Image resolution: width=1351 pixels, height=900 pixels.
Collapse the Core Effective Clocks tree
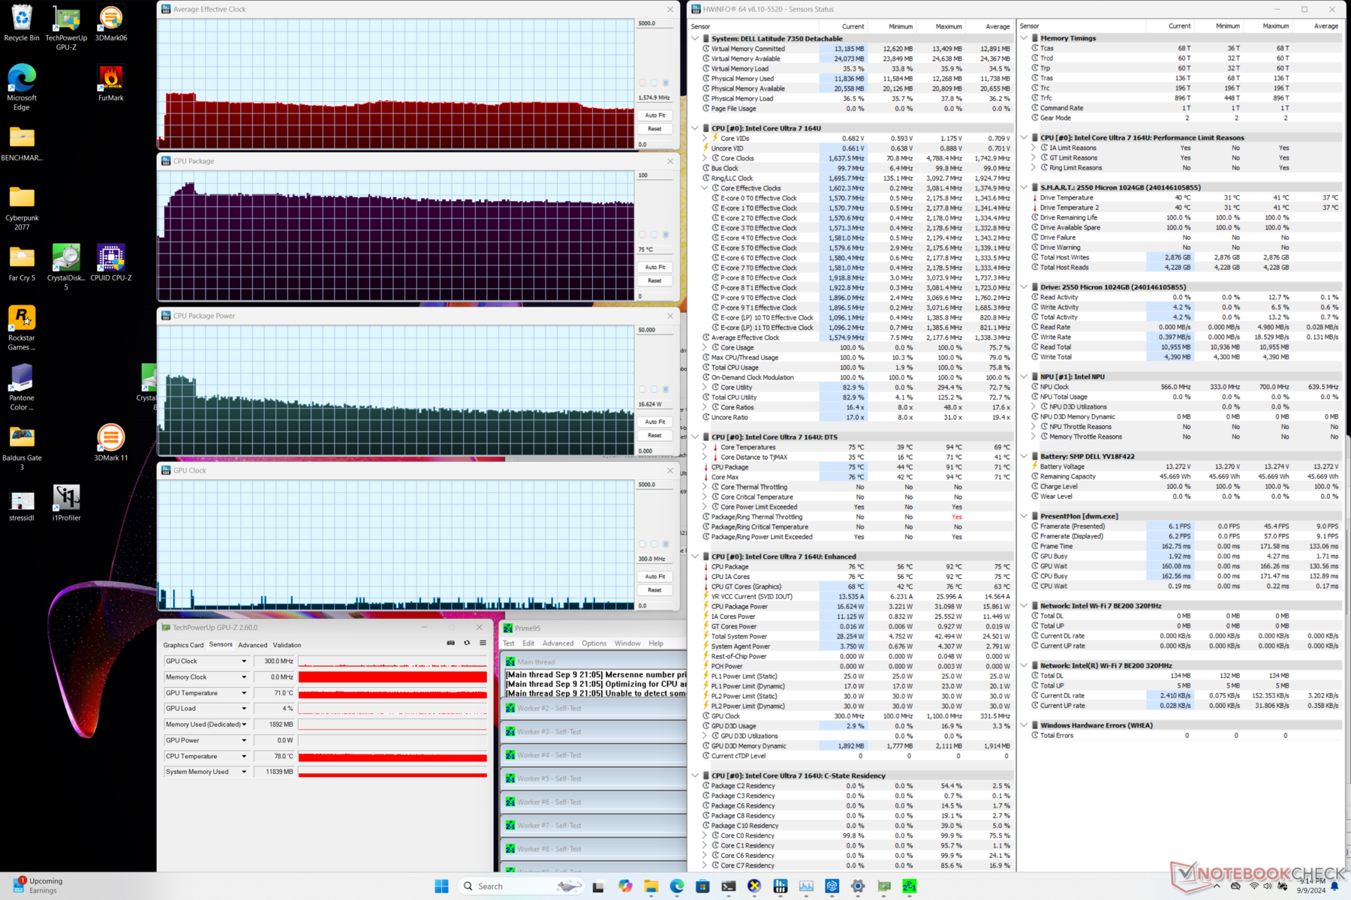point(705,188)
